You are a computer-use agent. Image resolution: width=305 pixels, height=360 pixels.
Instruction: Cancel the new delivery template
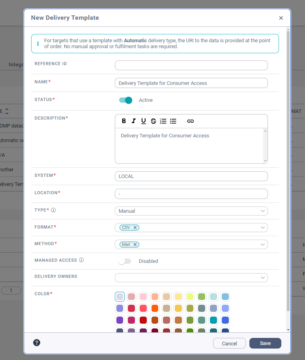[229, 343]
